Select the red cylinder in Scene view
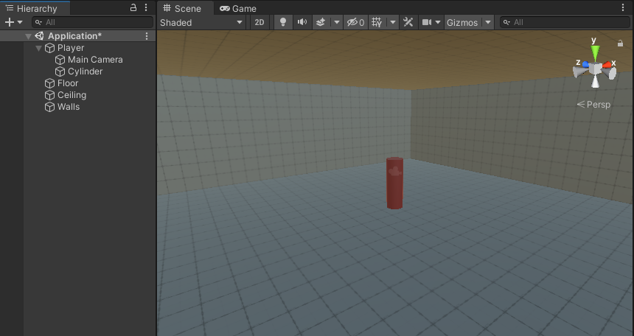The image size is (634, 336). (394, 183)
